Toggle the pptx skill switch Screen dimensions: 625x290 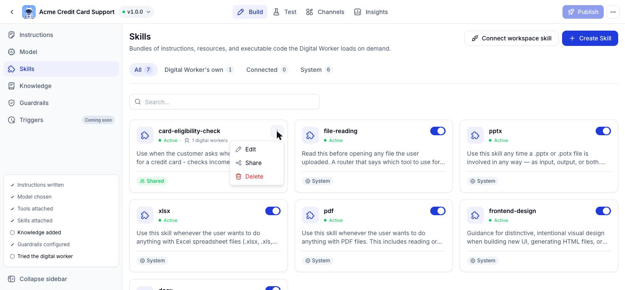pyautogui.click(x=603, y=131)
